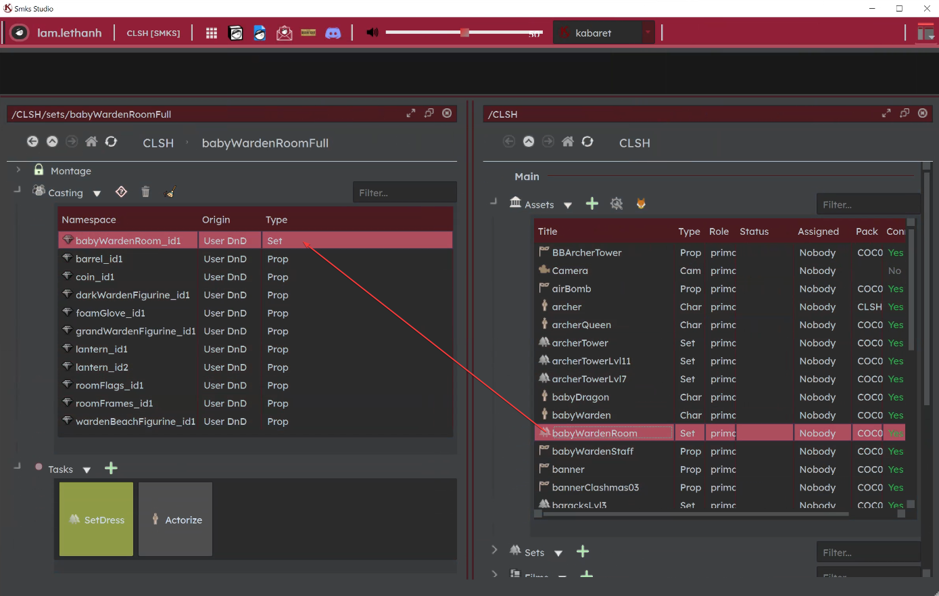Expand the Sets section
This screenshot has width=939, height=596.
[494, 550]
